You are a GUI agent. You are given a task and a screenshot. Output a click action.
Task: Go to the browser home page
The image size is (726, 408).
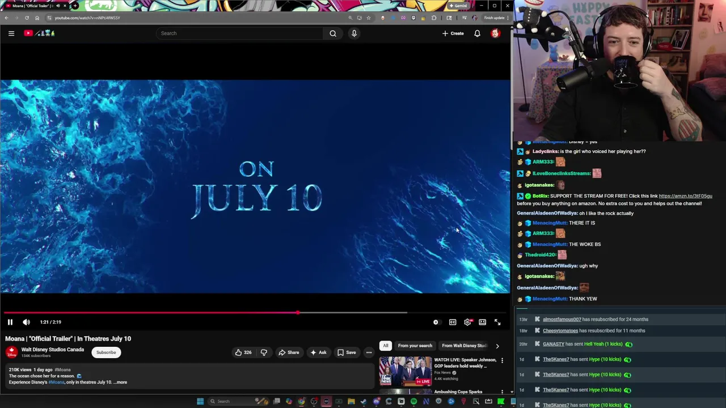tap(37, 18)
